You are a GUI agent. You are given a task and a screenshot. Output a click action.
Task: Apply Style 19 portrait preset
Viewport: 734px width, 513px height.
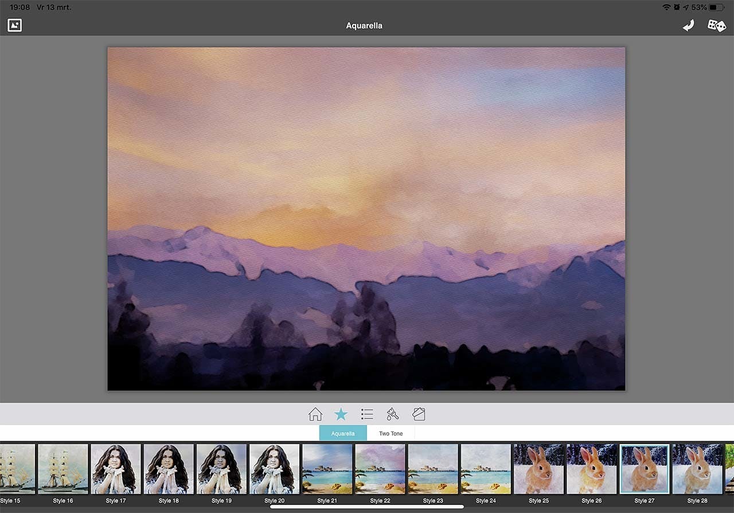pyautogui.click(x=221, y=469)
